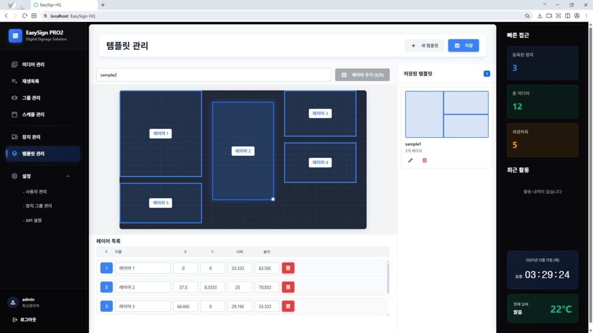
Task: Open browser downloads icon in toolbar
Action: [540, 16]
